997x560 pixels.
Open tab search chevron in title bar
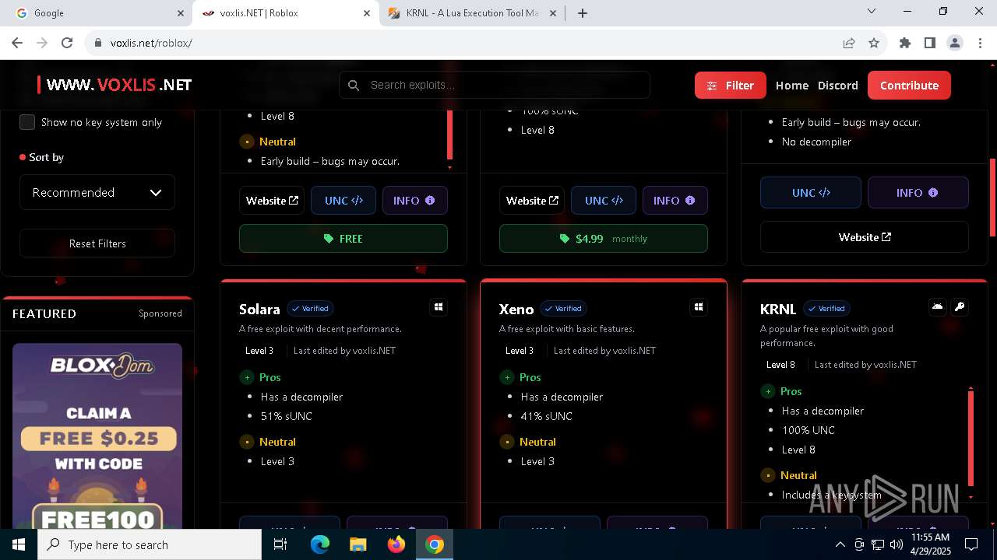point(872,12)
